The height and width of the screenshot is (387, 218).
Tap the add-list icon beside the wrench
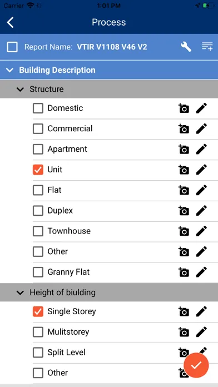click(x=207, y=47)
